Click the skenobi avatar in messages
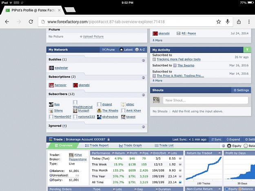255x191 pixels. 155,33
